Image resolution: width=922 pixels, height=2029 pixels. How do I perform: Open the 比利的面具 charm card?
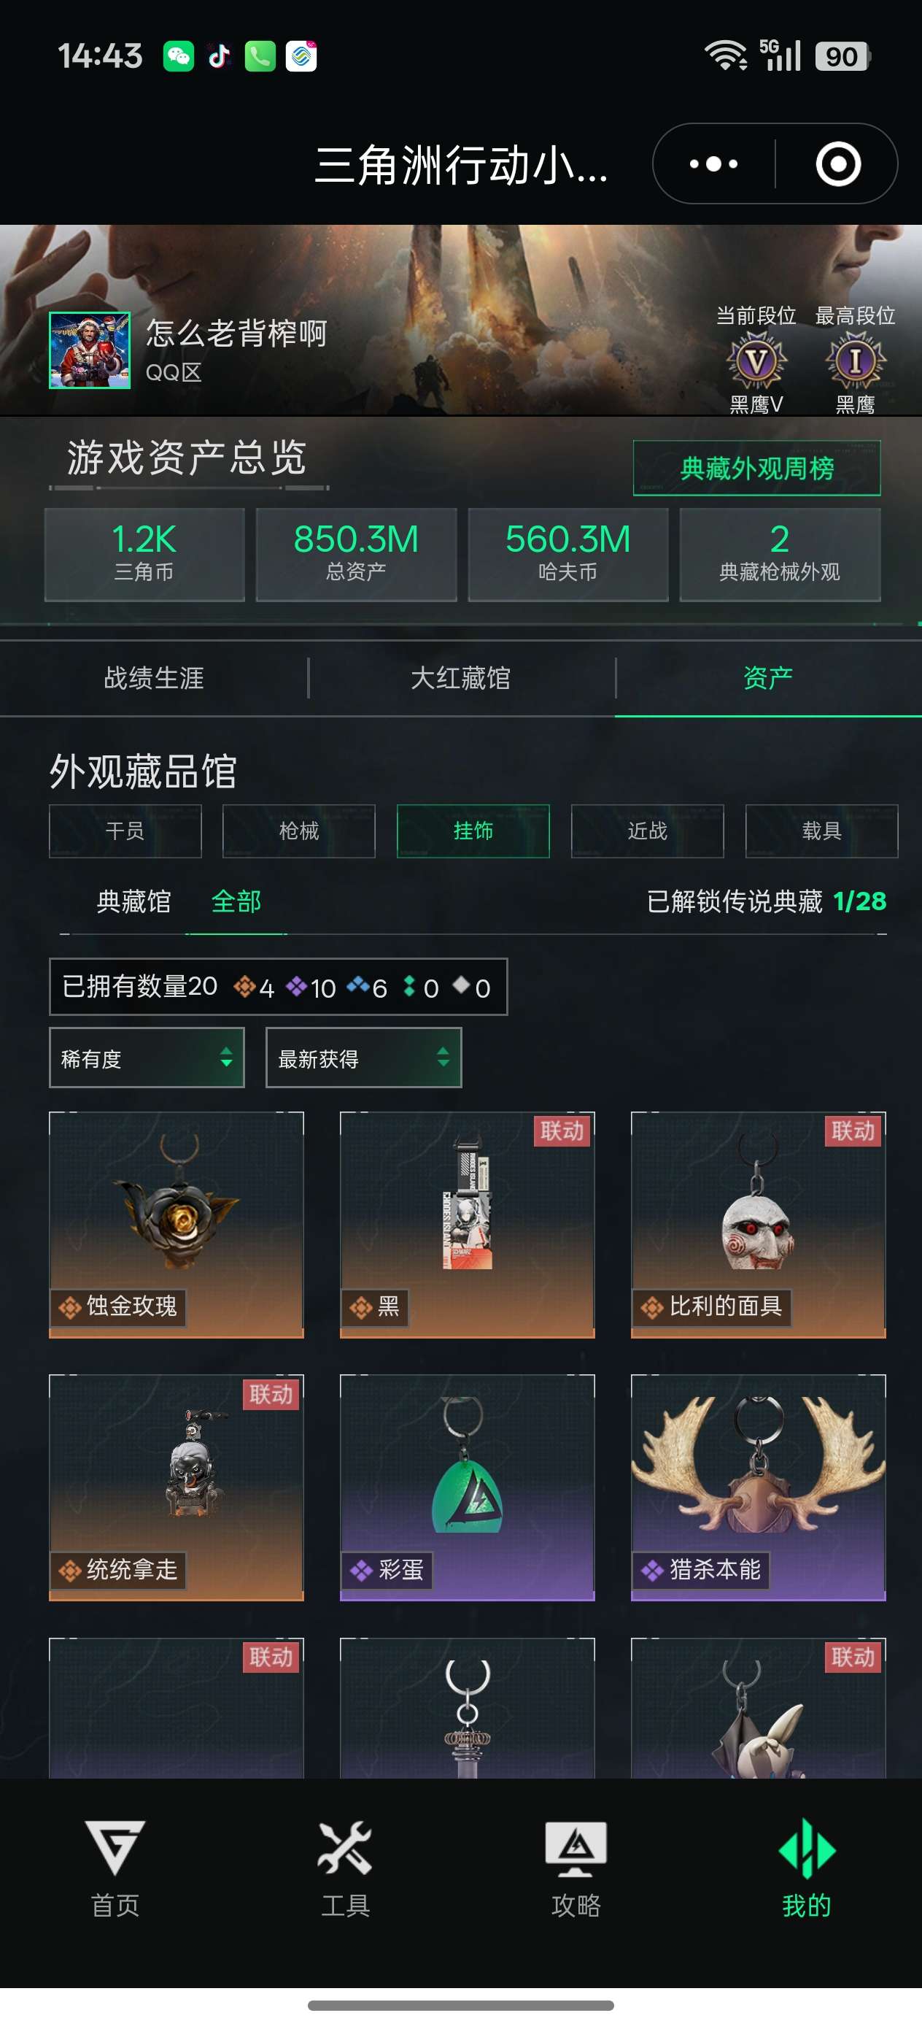(758, 1224)
